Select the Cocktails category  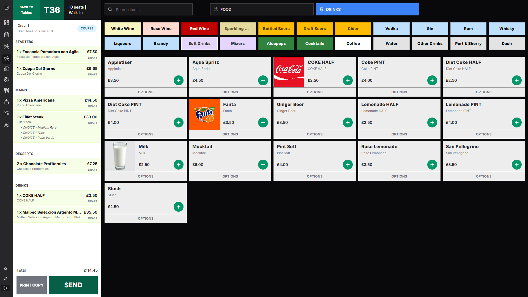[314, 43]
